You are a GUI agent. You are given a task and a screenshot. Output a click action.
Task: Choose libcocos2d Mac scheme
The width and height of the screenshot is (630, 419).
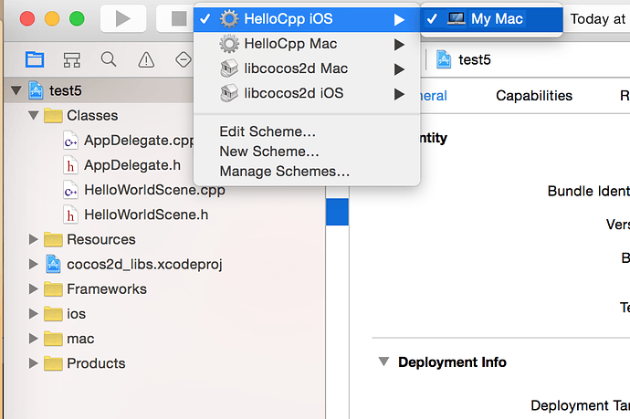[296, 68]
